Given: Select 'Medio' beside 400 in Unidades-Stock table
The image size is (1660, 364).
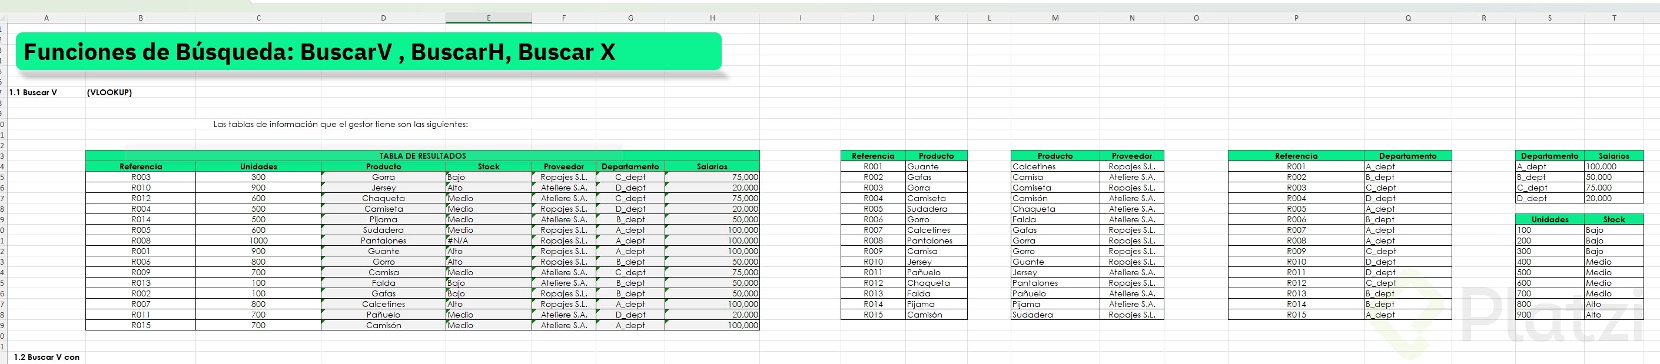Looking at the screenshot, I should pos(1613,262).
